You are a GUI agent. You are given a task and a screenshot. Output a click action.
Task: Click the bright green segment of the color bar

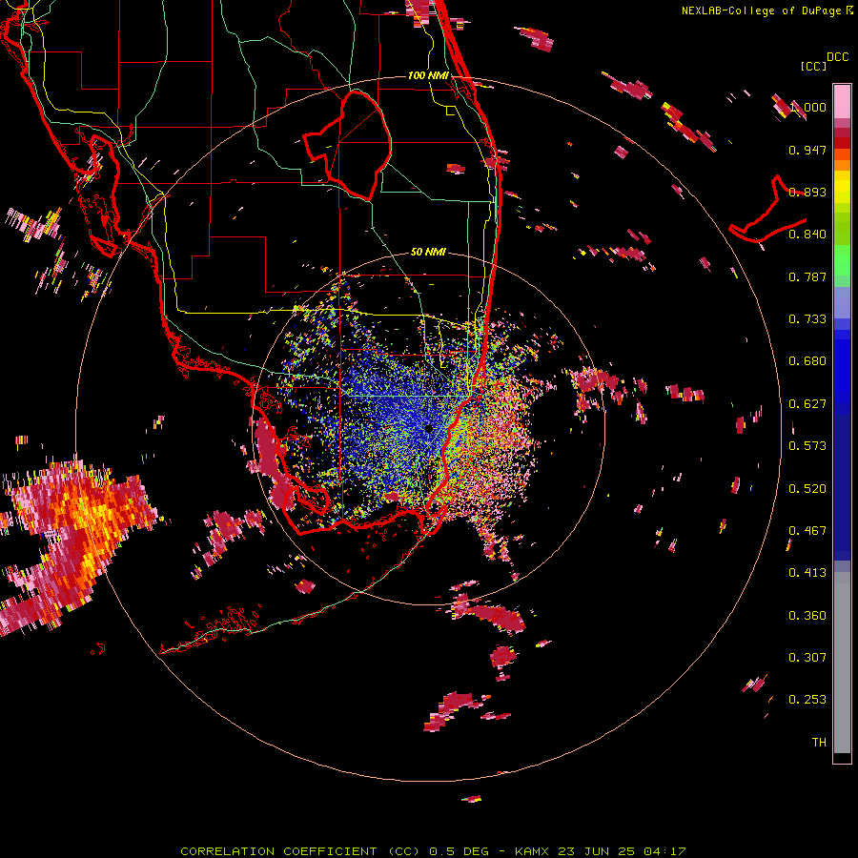click(x=842, y=260)
